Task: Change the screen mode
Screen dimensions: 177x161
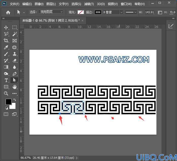Action: click(x=14, y=114)
